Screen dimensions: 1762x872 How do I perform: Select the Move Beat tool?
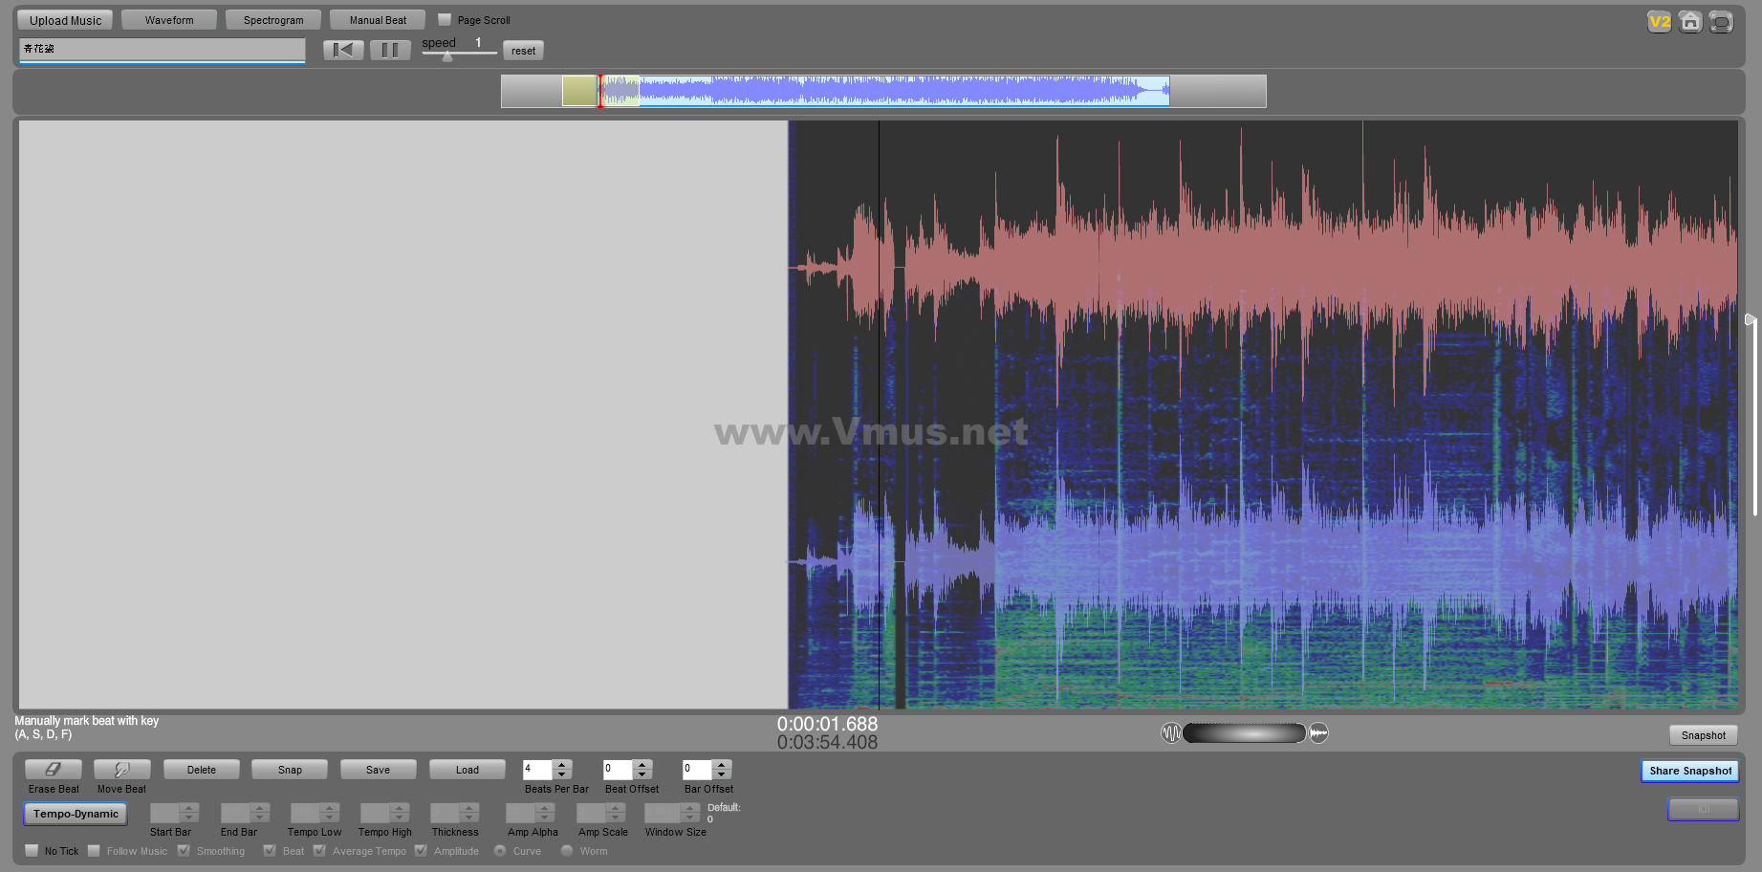click(x=121, y=770)
